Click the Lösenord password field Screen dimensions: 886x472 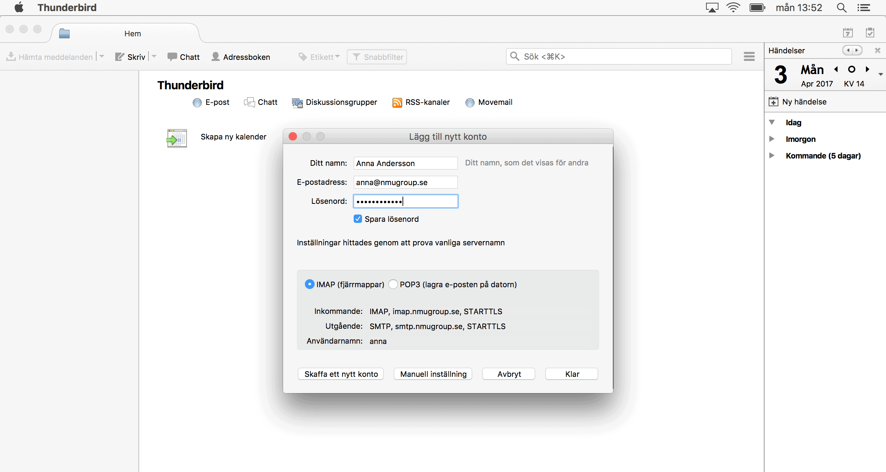click(406, 201)
